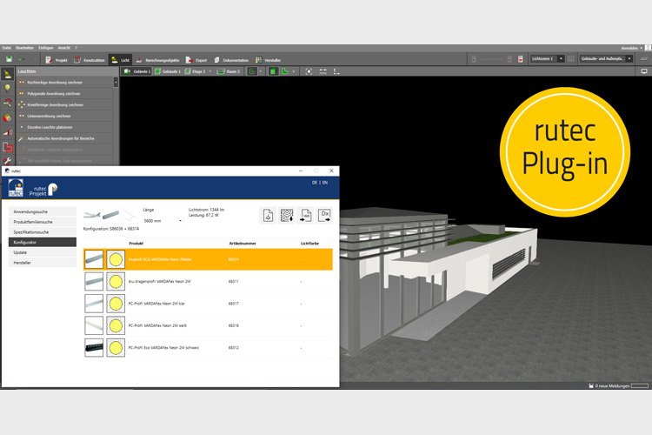Select the red-arrow aiming tool in the sidebar
Viewport: 652px width, 435px height.
[x=8, y=103]
